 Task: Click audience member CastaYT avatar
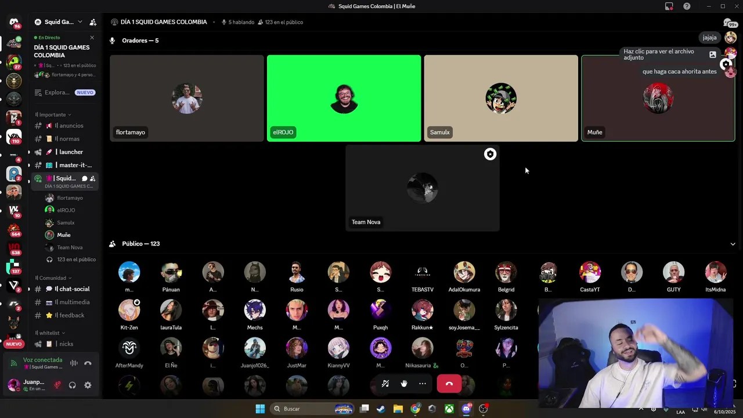tap(590, 272)
